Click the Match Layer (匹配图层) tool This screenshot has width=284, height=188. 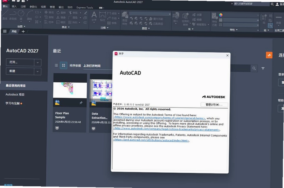(156, 24)
